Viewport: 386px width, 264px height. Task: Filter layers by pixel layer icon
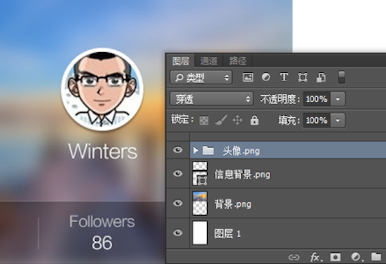point(248,77)
